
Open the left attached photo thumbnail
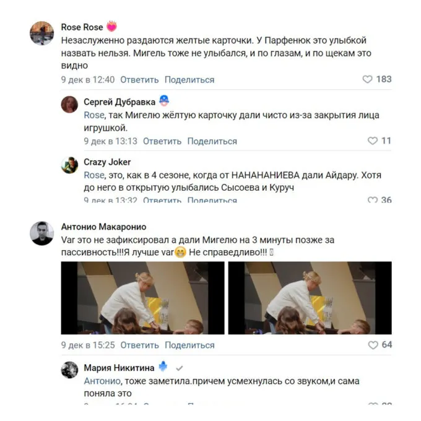142,298
